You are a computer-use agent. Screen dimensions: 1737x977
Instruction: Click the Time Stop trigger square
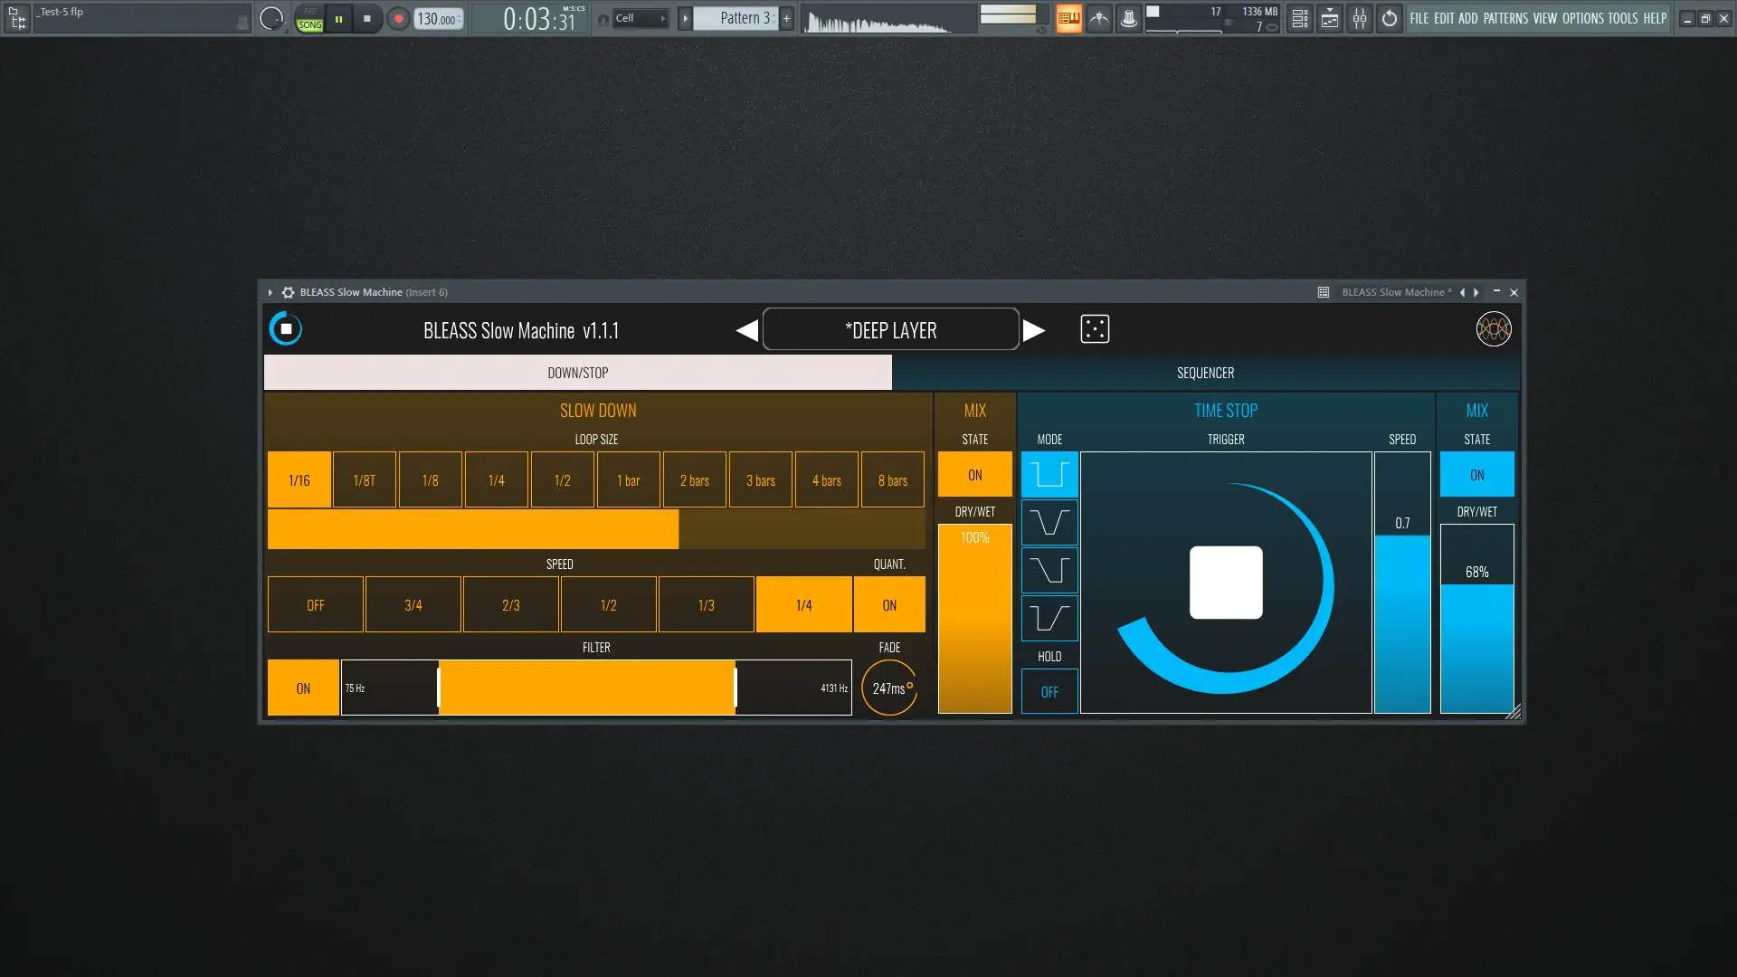1226,583
